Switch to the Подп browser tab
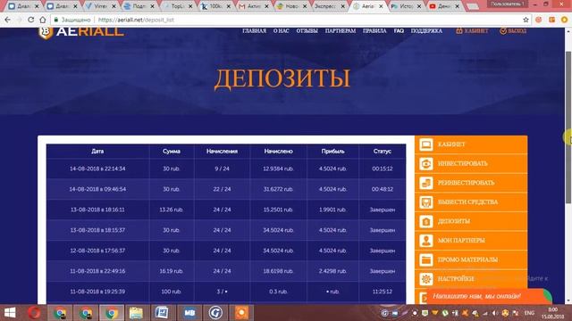The height and width of the screenshot is (321, 572). pos(139,6)
